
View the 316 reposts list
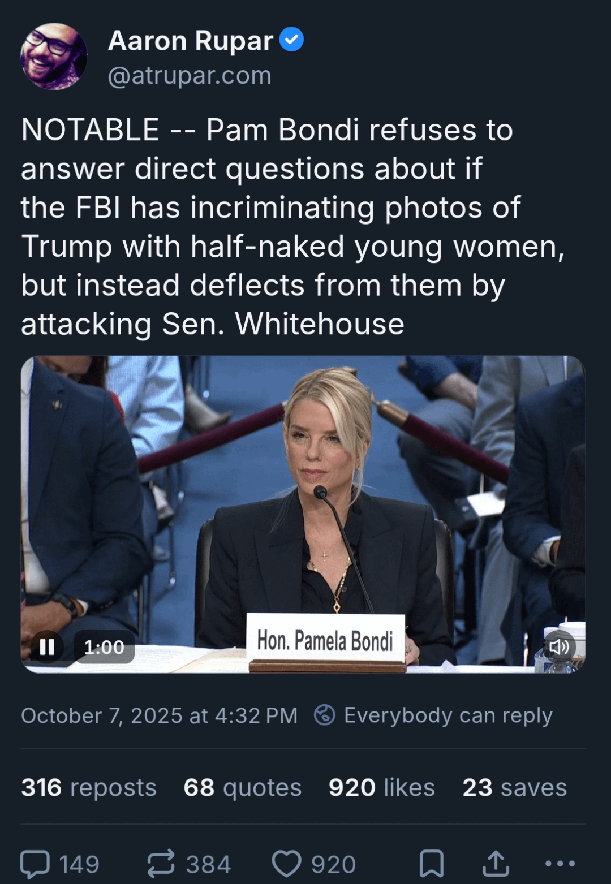pos(89,787)
